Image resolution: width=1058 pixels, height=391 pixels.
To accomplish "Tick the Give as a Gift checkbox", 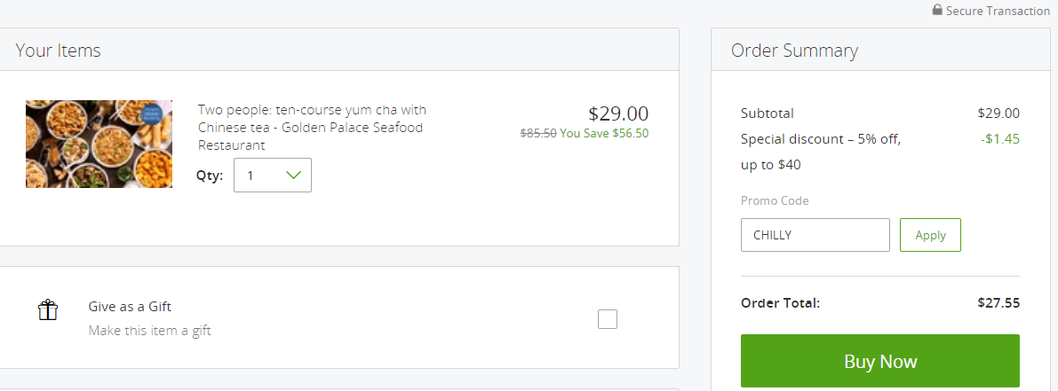I will pyautogui.click(x=608, y=319).
